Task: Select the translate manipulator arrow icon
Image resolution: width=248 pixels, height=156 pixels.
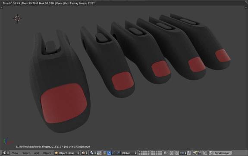Action: pyautogui.click(x=109, y=153)
